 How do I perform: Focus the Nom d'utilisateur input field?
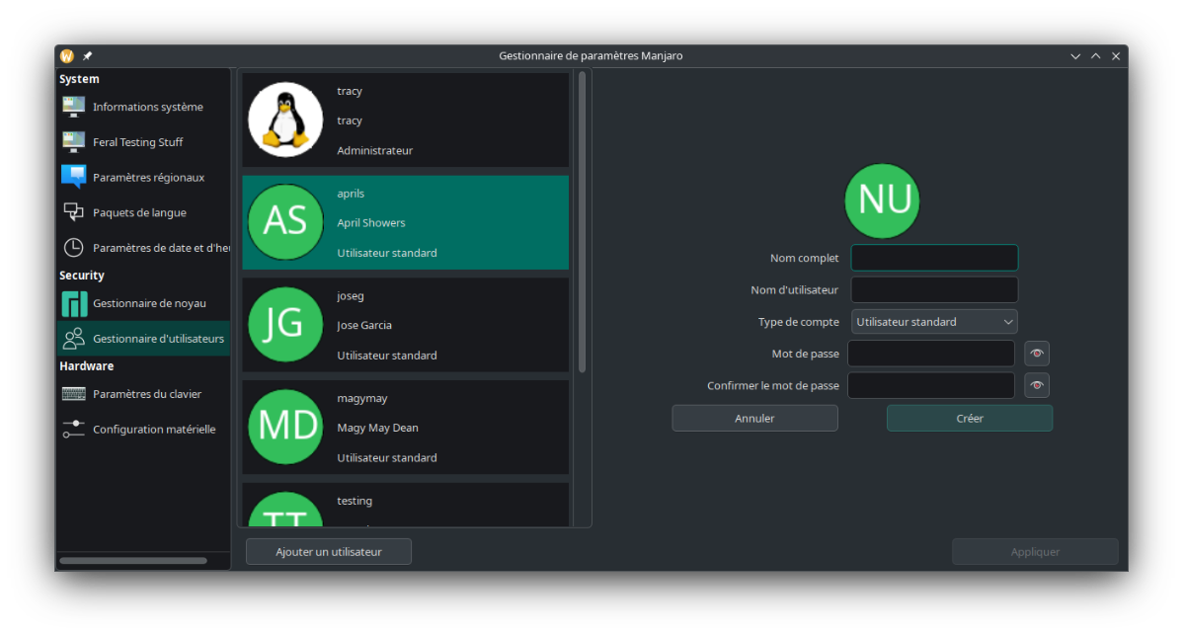[x=934, y=289]
